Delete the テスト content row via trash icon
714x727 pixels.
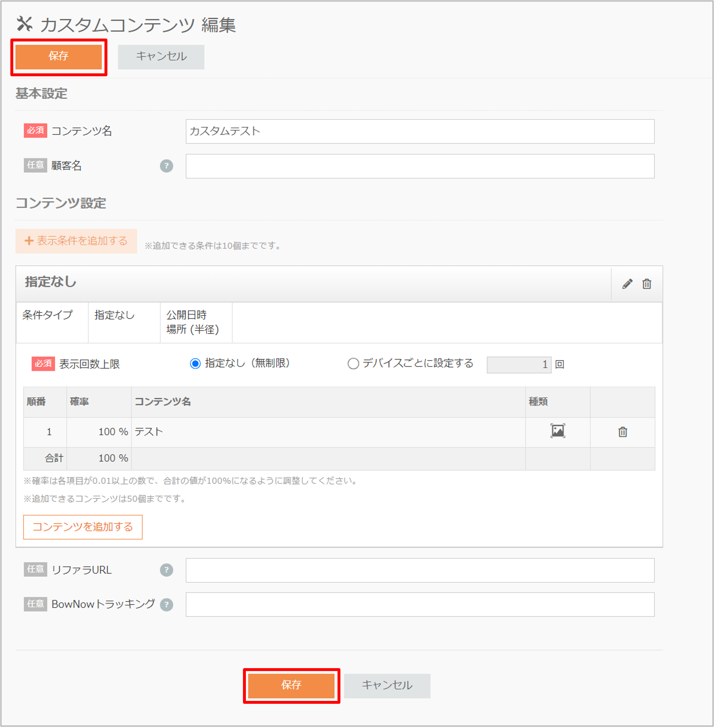(x=623, y=432)
